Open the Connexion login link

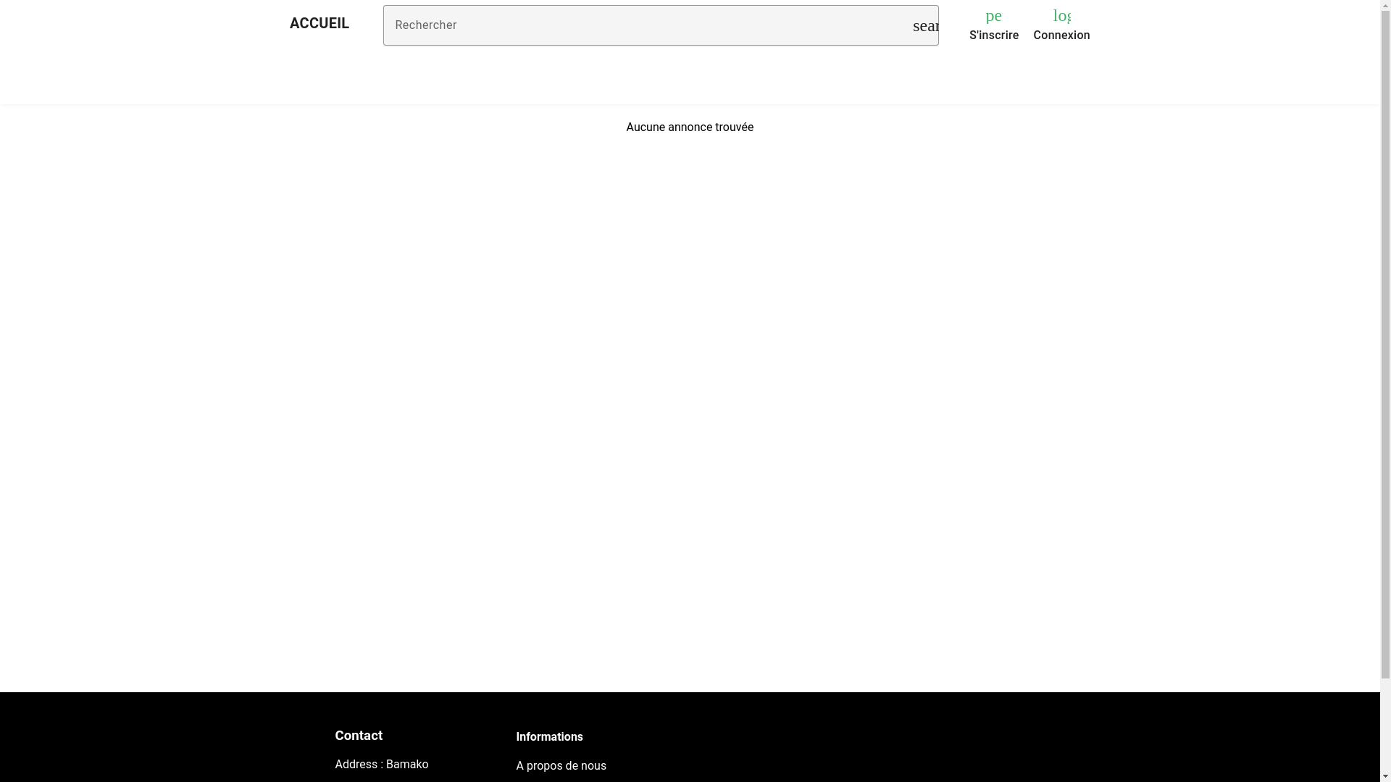pyautogui.click(x=1061, y=35)
